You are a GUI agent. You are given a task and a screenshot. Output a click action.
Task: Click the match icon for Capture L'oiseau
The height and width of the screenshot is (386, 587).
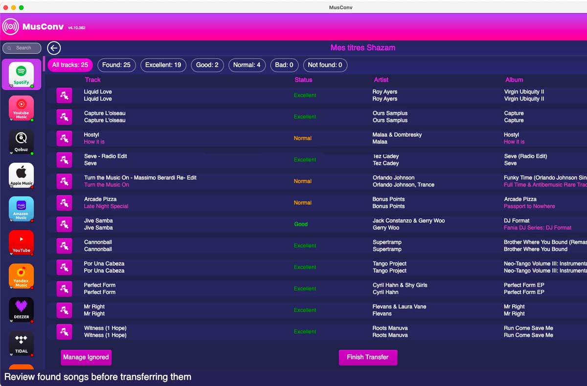point(64,117)
